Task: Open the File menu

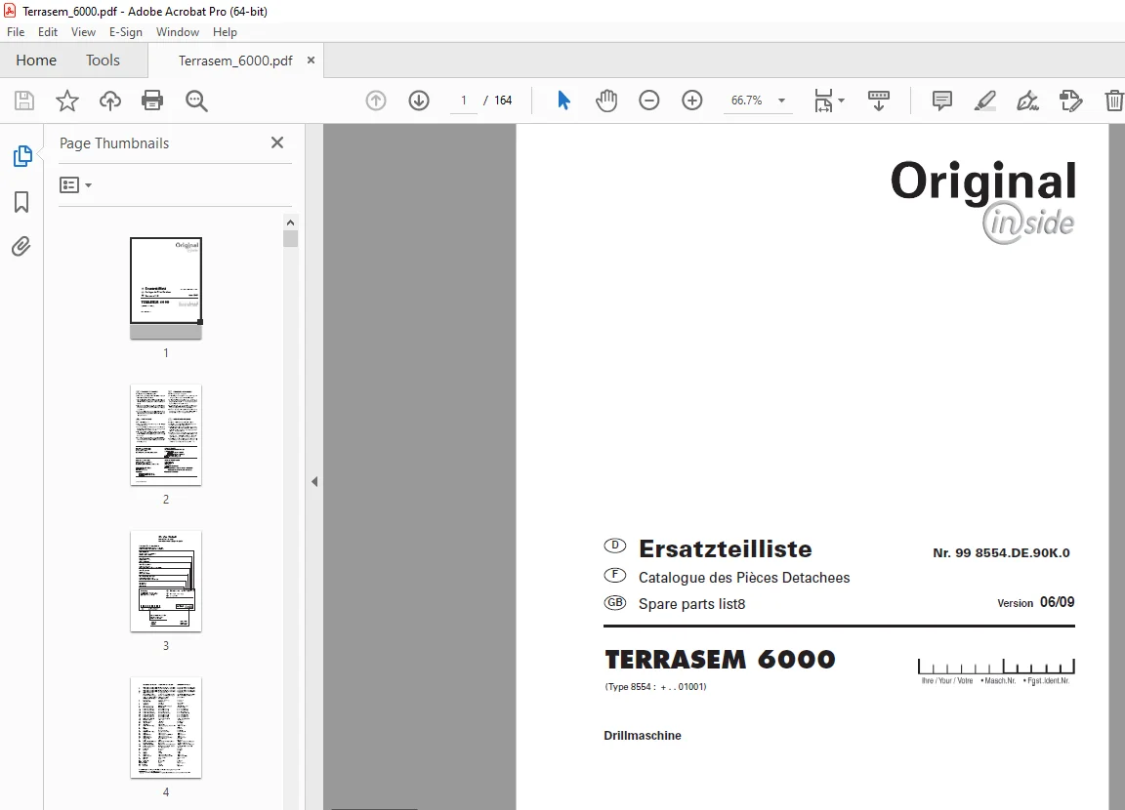Action: pos(16,32)
